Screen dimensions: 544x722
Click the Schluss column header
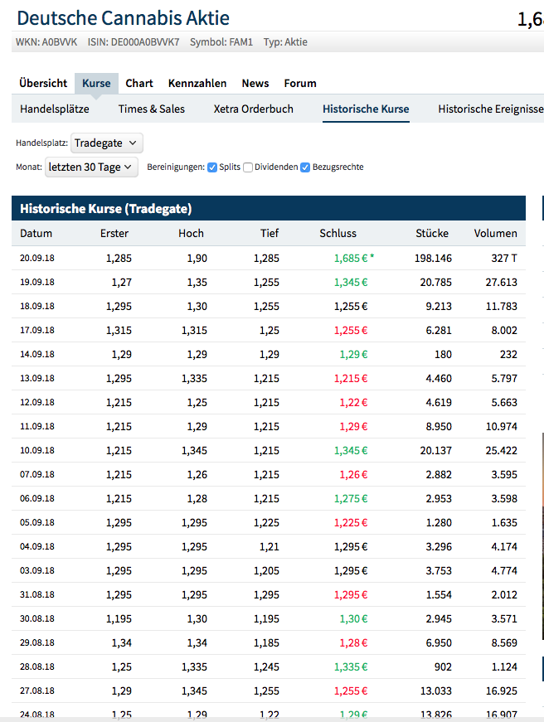click(x=338, y=234)
